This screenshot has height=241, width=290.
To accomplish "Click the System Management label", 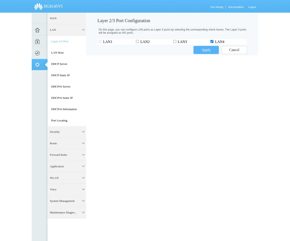I will 62,201.
